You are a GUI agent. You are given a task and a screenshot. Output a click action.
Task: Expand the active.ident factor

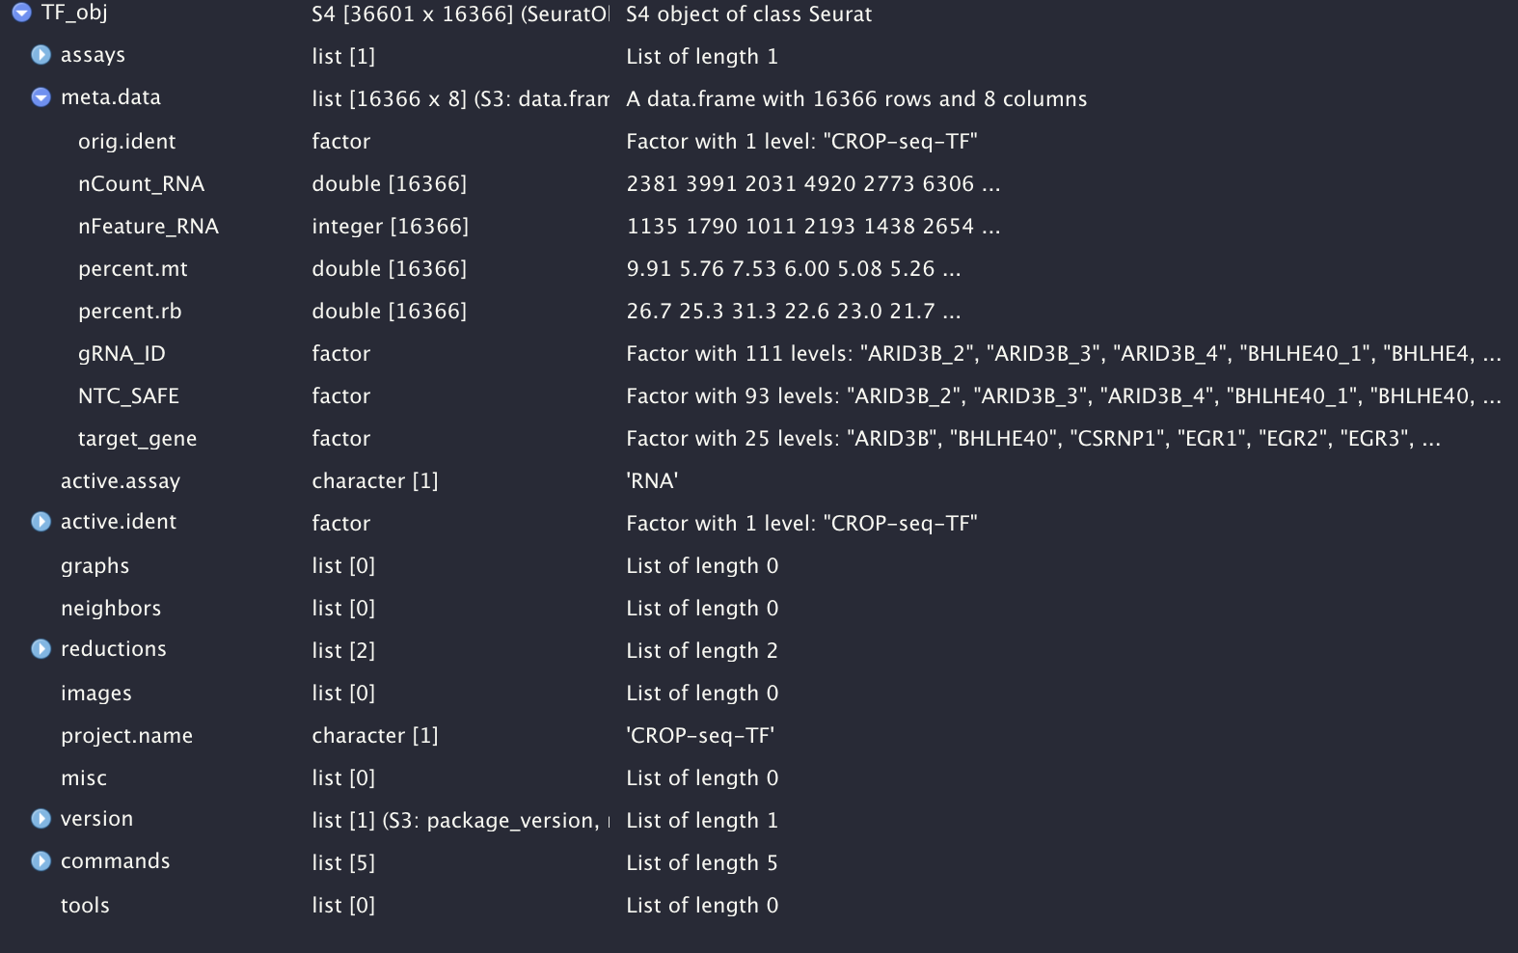(x=40, y=522)
